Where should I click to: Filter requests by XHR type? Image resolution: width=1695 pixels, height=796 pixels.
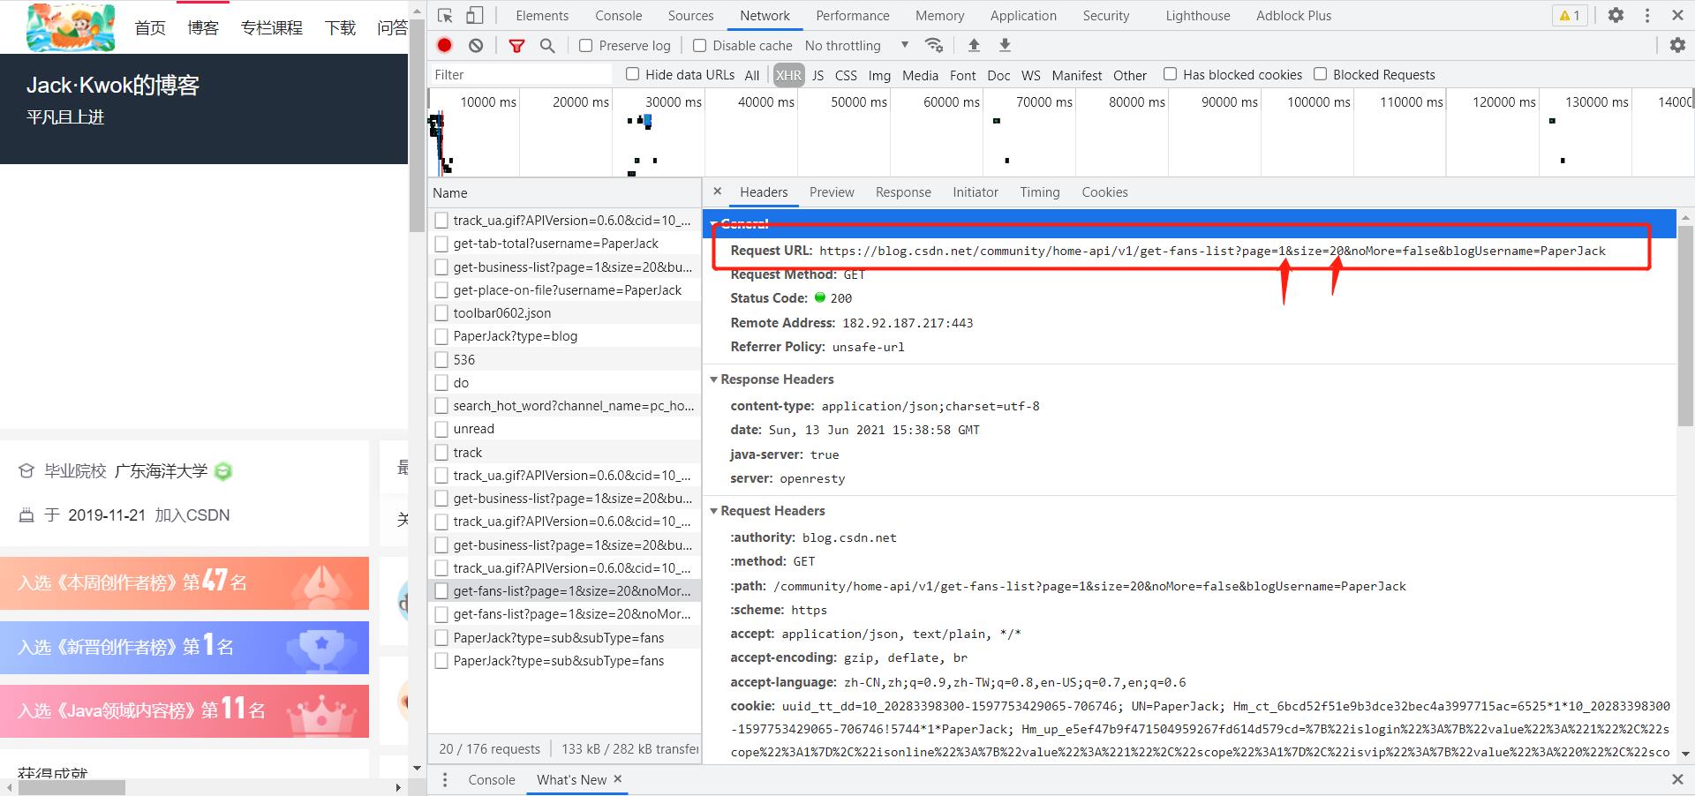click(788, 75)
